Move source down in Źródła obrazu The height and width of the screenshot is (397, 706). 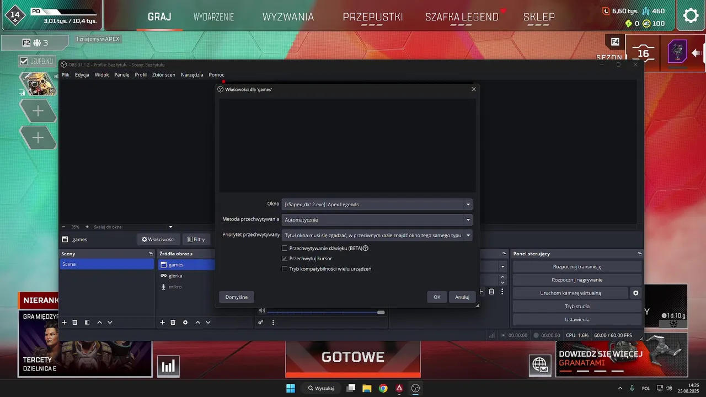click(x=208, y=323)
